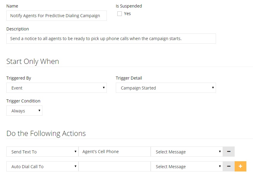Remove the Send Text To action row

(228, 152)
